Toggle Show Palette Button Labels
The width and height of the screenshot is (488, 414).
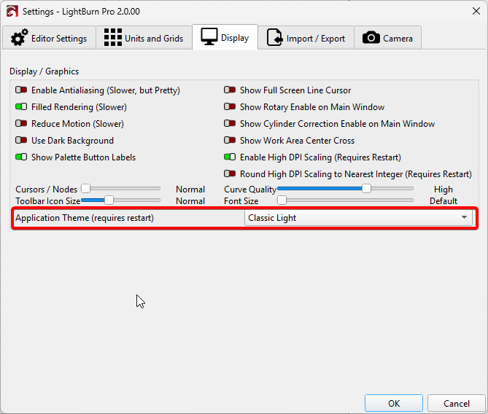(x=21, y=157)
